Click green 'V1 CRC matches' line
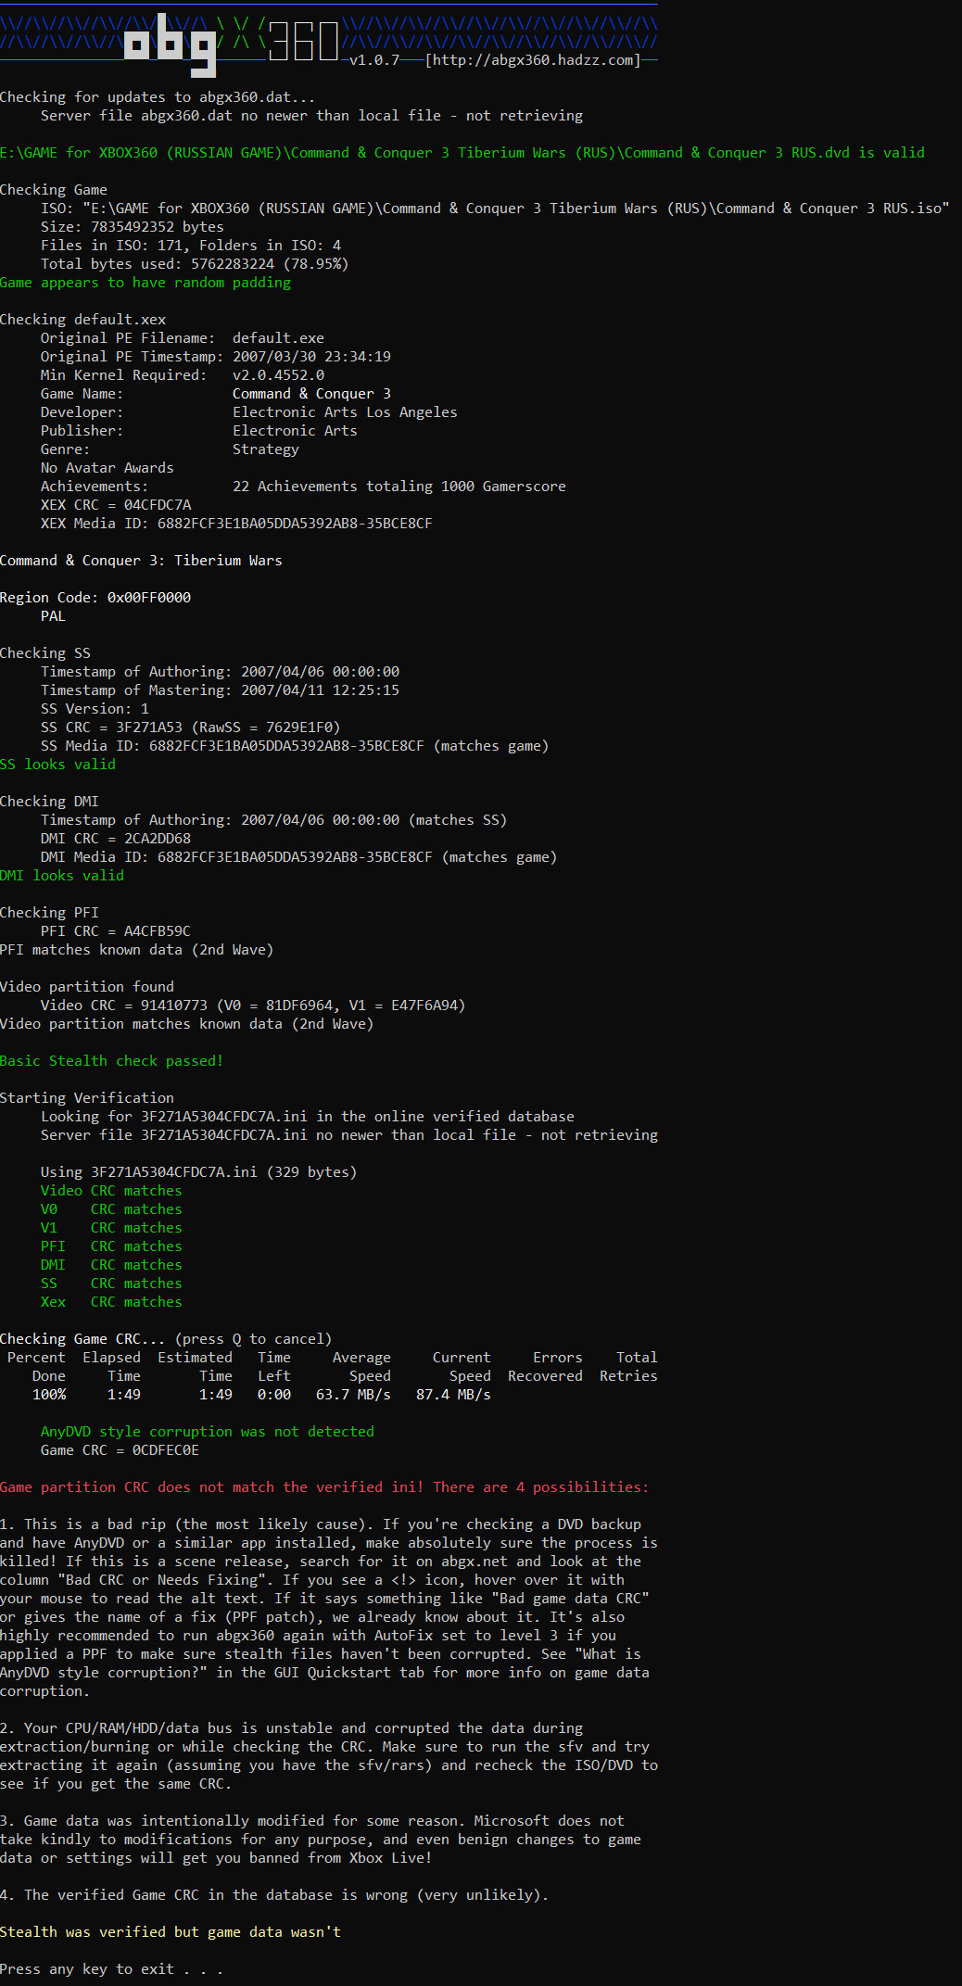The width and height of the screenshot is (962, 1986). 111,1228
